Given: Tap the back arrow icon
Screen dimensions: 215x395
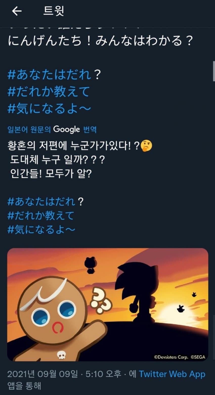Looking at the screenshot, I should (x=17, y=11).
